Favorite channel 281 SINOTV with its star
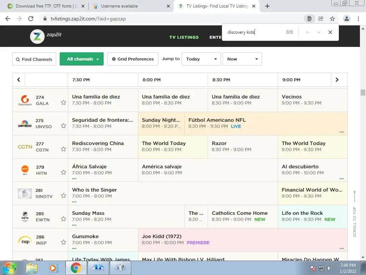 [63, 196]
